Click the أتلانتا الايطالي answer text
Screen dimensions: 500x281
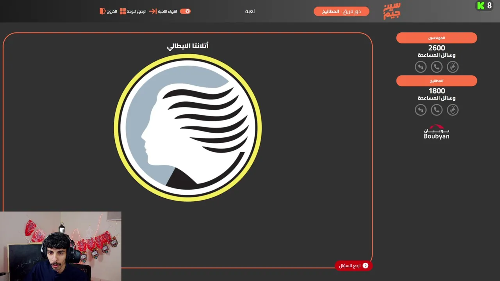pos(188,46)
